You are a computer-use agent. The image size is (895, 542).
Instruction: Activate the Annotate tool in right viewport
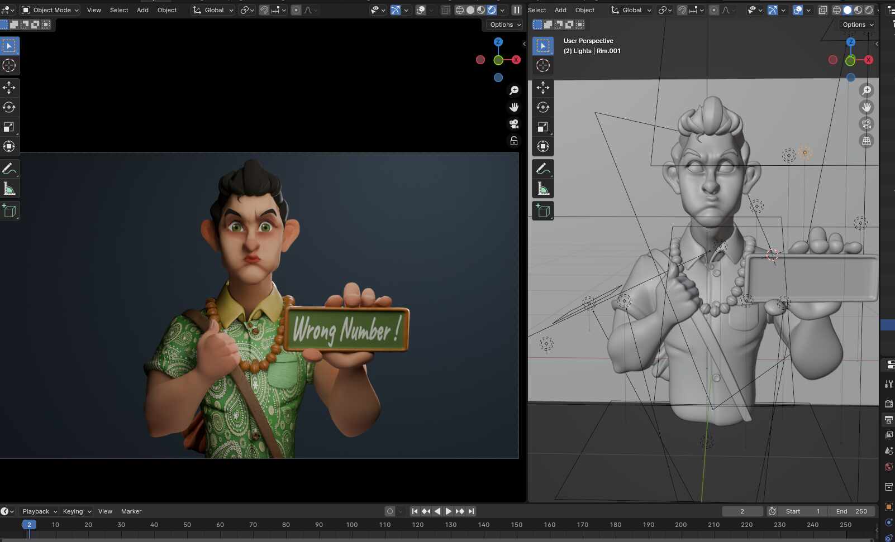tap(543, 169)
